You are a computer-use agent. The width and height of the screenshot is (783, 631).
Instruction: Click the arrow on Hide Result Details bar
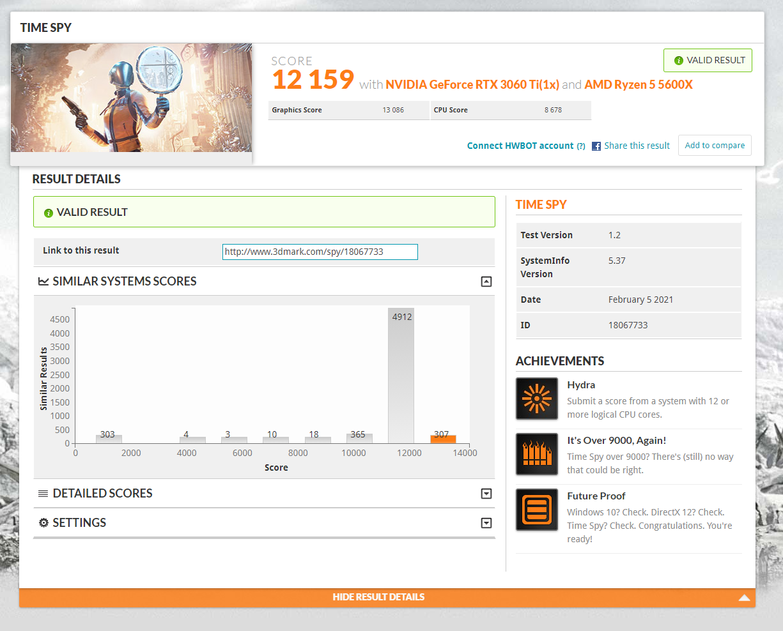744,598
